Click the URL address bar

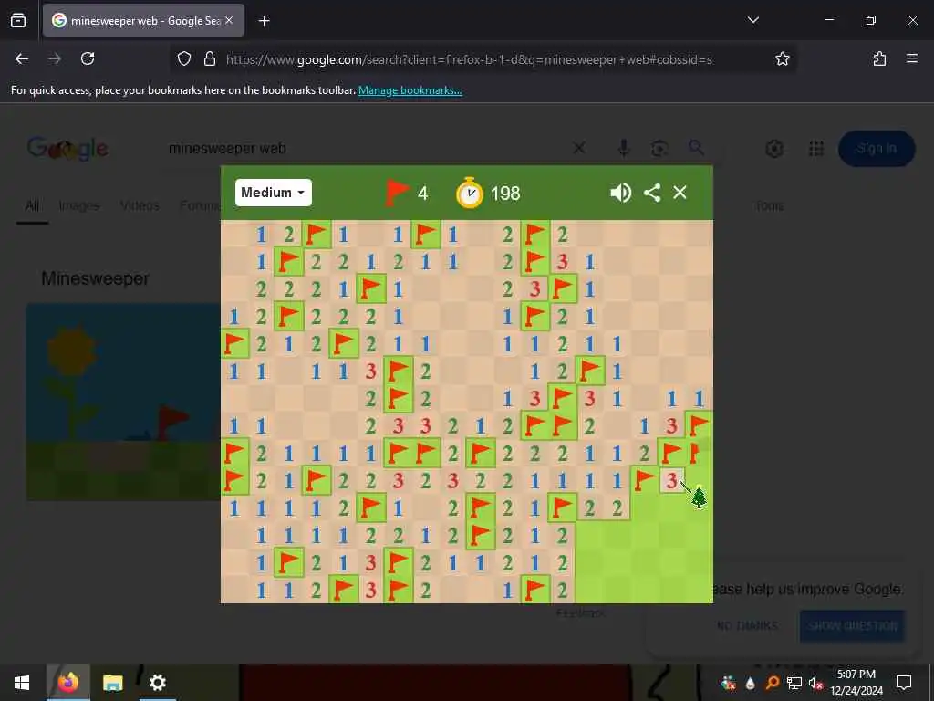click(x=470, y=59)
